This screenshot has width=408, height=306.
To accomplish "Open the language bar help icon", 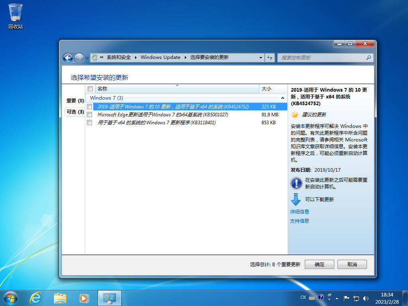I will (321, 297).
